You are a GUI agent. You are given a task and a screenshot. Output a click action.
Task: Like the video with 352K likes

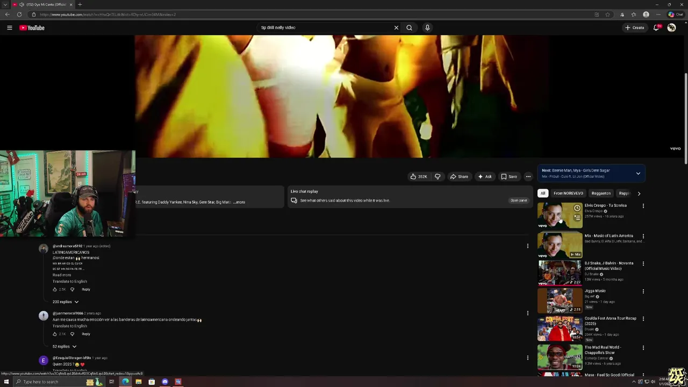pos(419,176)
